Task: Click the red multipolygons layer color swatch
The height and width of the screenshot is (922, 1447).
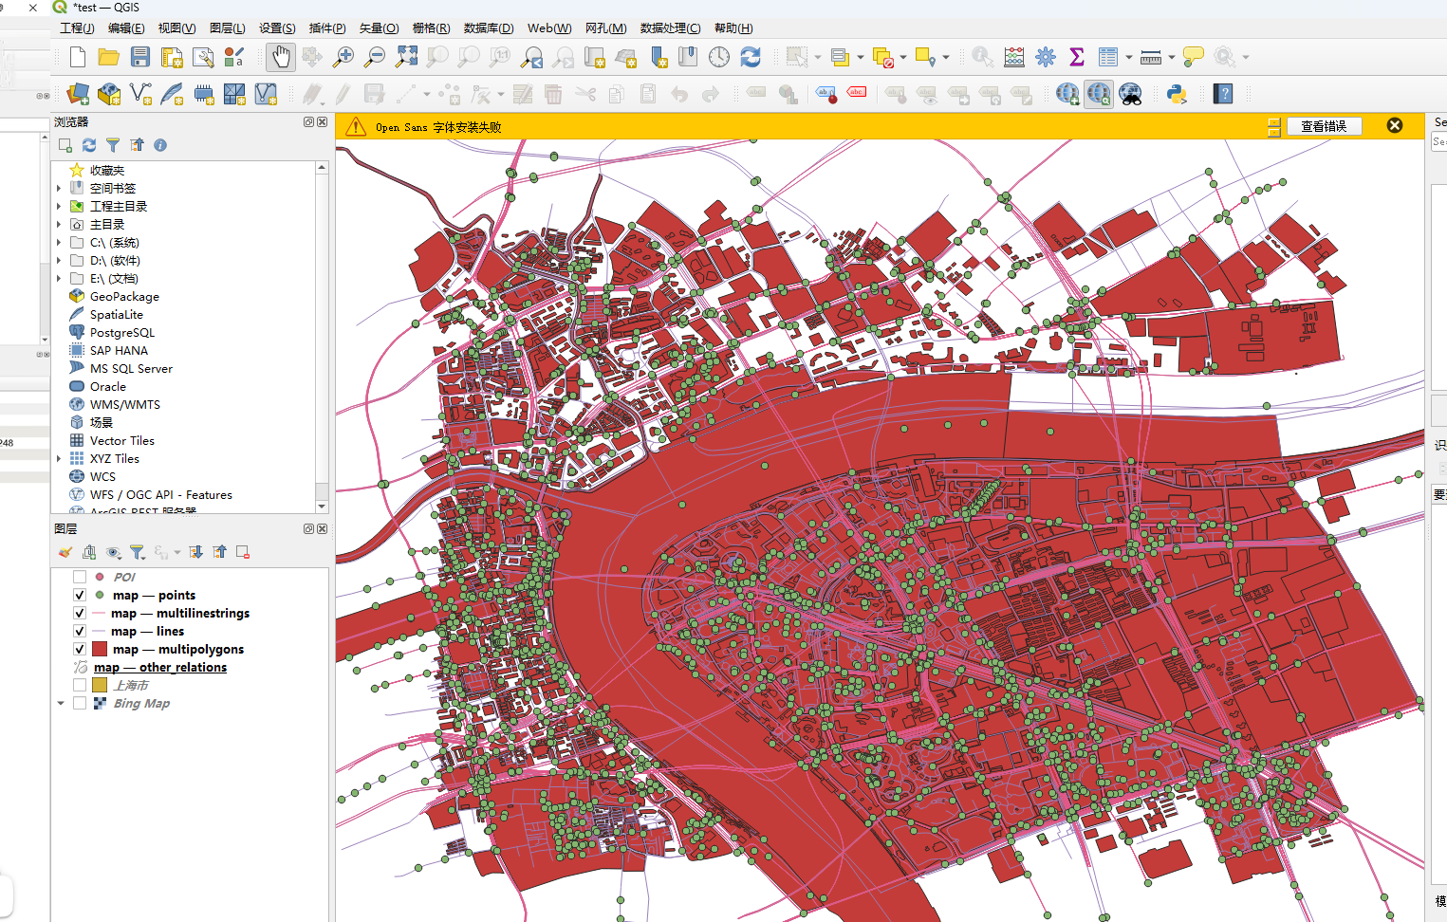Action: [100, 649]
